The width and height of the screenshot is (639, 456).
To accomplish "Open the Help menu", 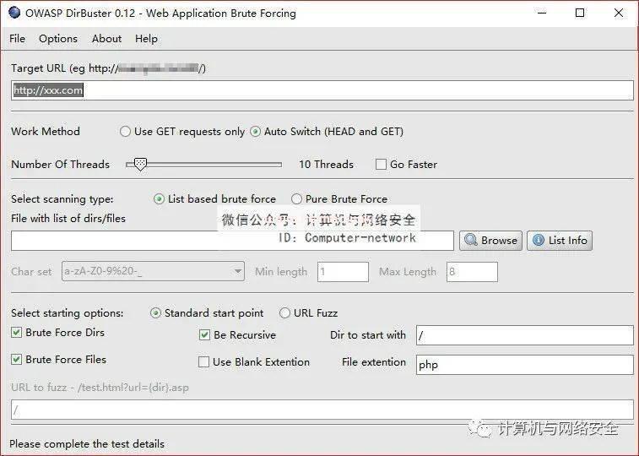I will click(x=146, y=39).
